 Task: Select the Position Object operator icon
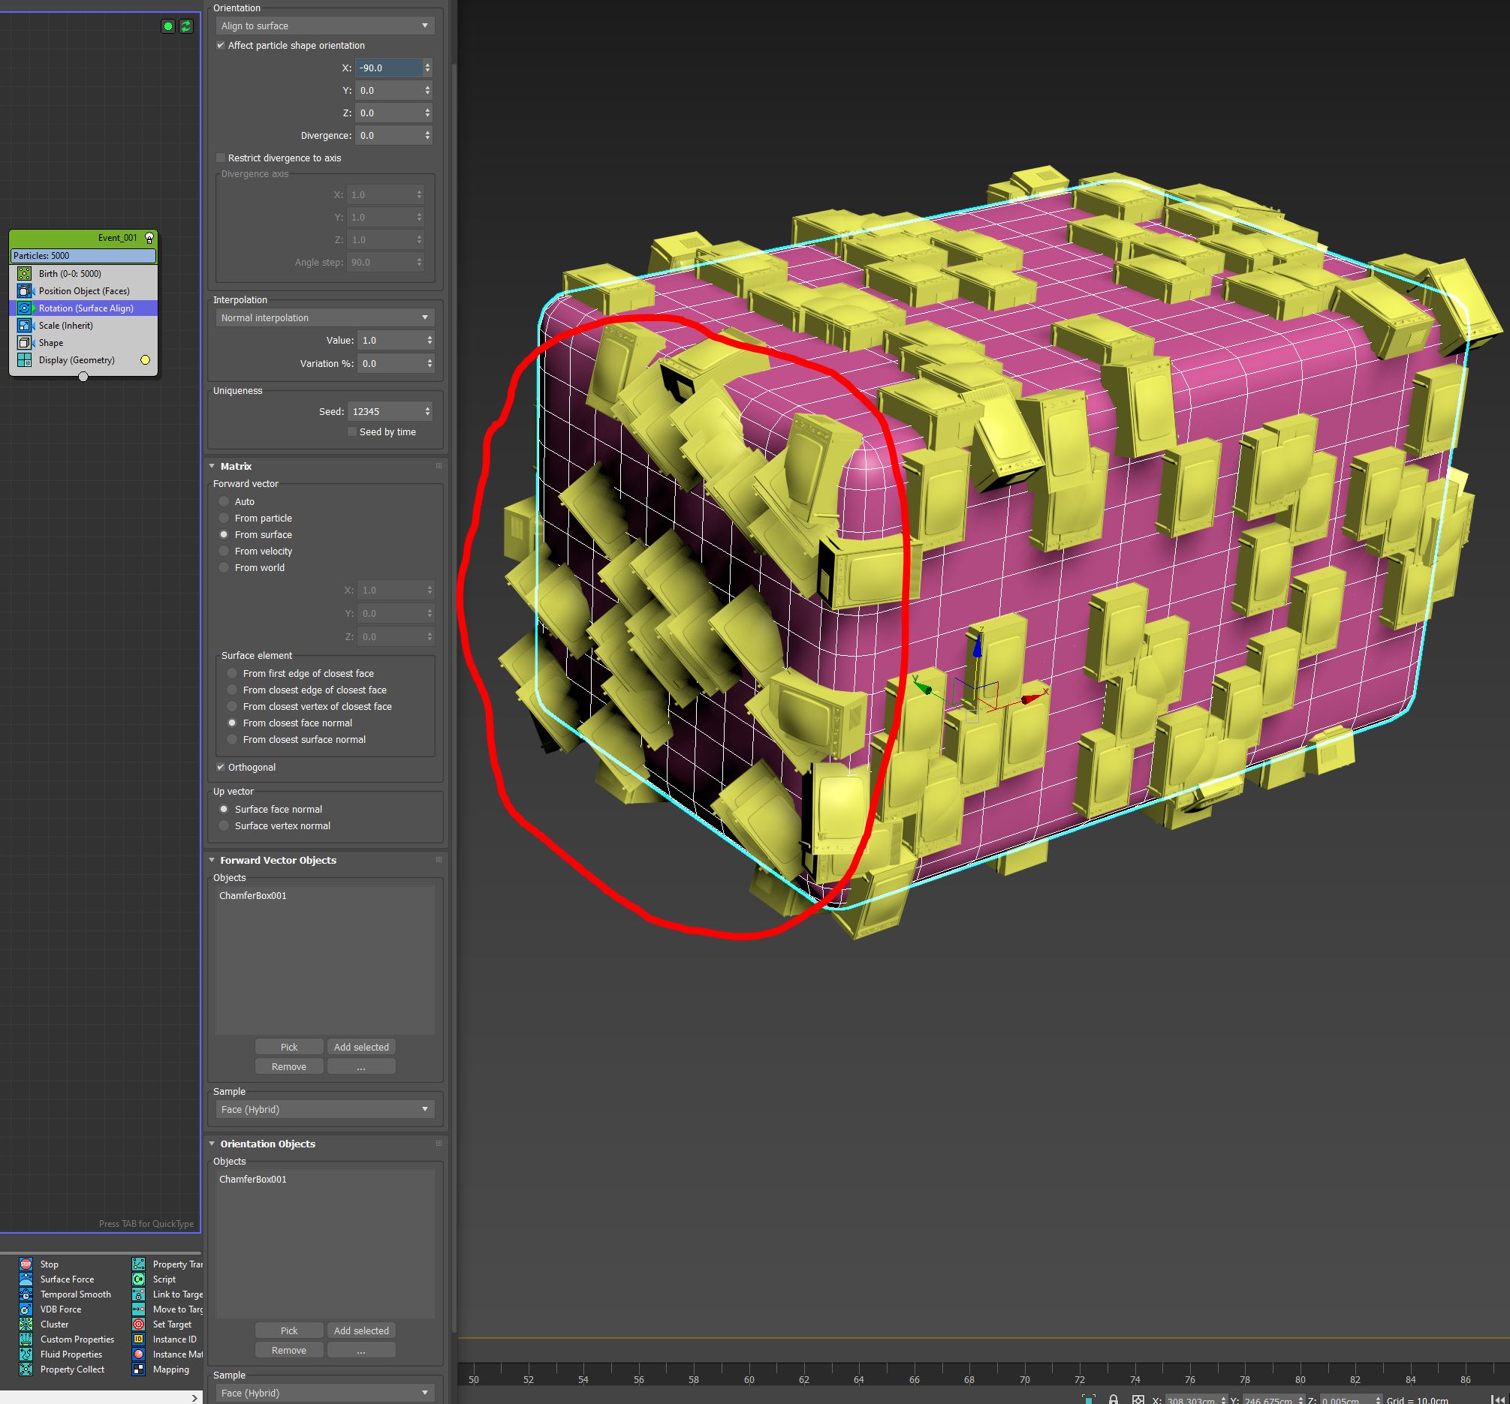click(x=24, y=291)
